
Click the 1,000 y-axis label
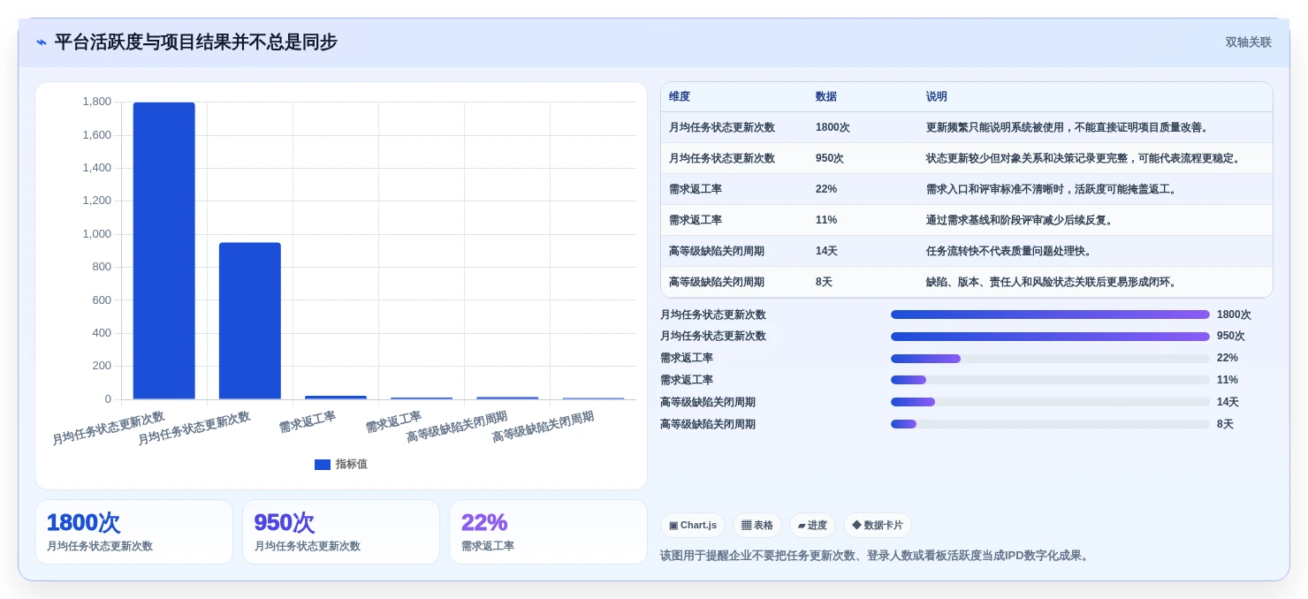(97, 234)
